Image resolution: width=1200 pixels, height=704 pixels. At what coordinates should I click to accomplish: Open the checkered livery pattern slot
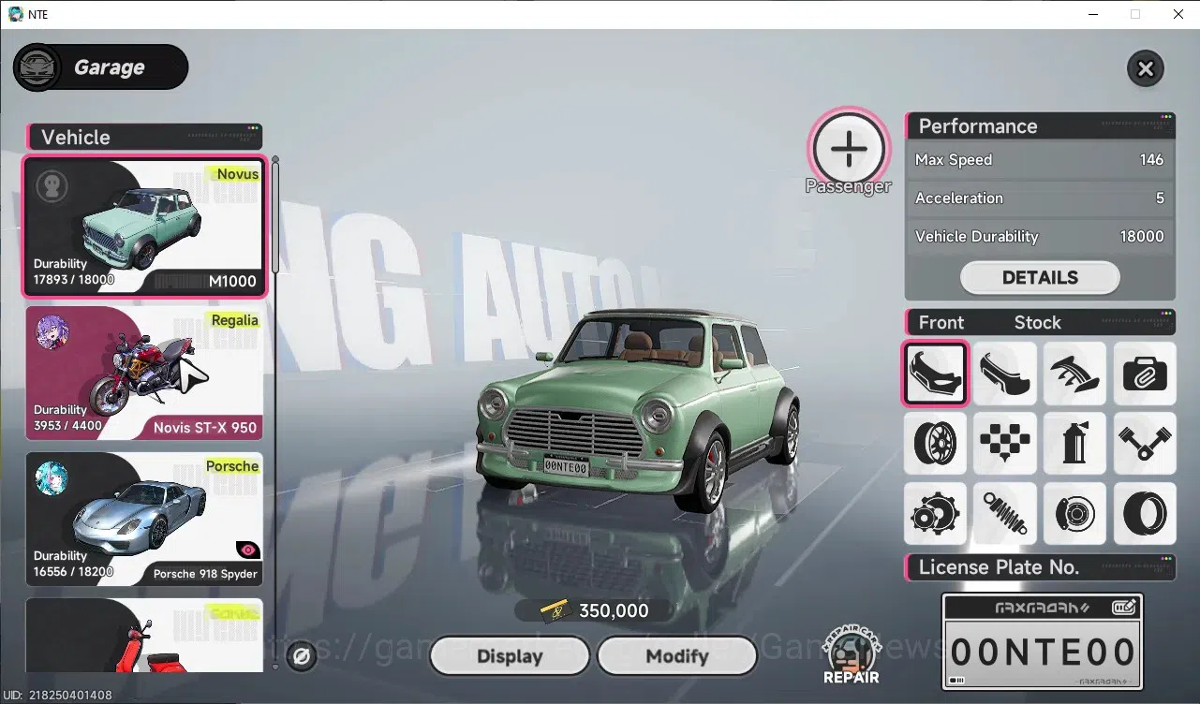click(x=1004, y=443)
